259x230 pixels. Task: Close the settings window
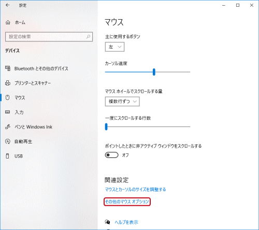click(252, 5)
